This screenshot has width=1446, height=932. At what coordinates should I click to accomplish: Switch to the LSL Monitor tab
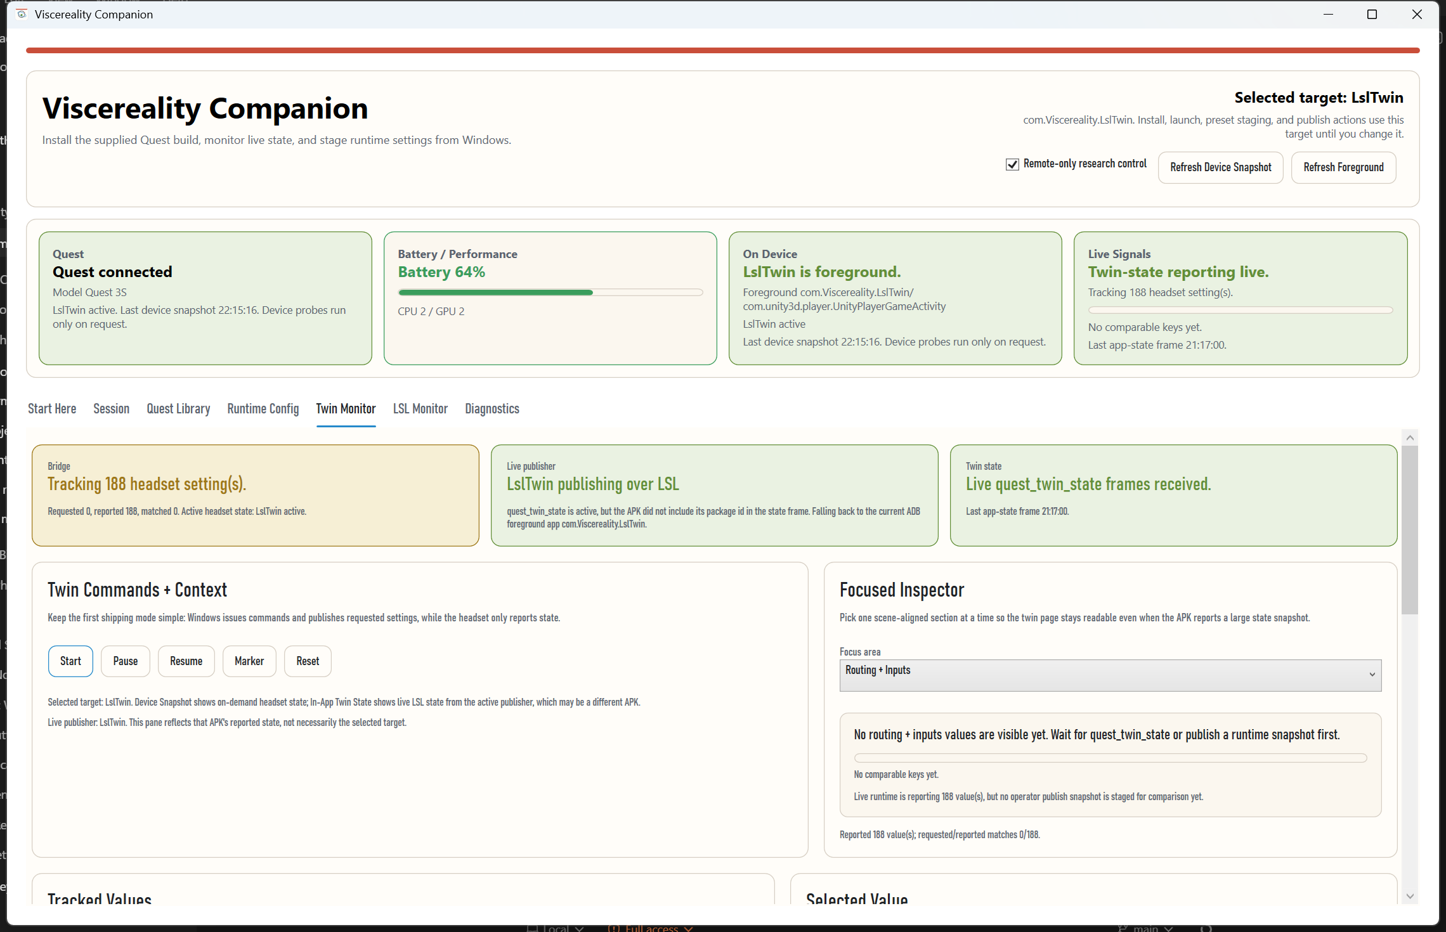click(x=420, y=409)
